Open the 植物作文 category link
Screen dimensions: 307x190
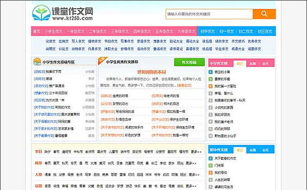click(95, 41)
